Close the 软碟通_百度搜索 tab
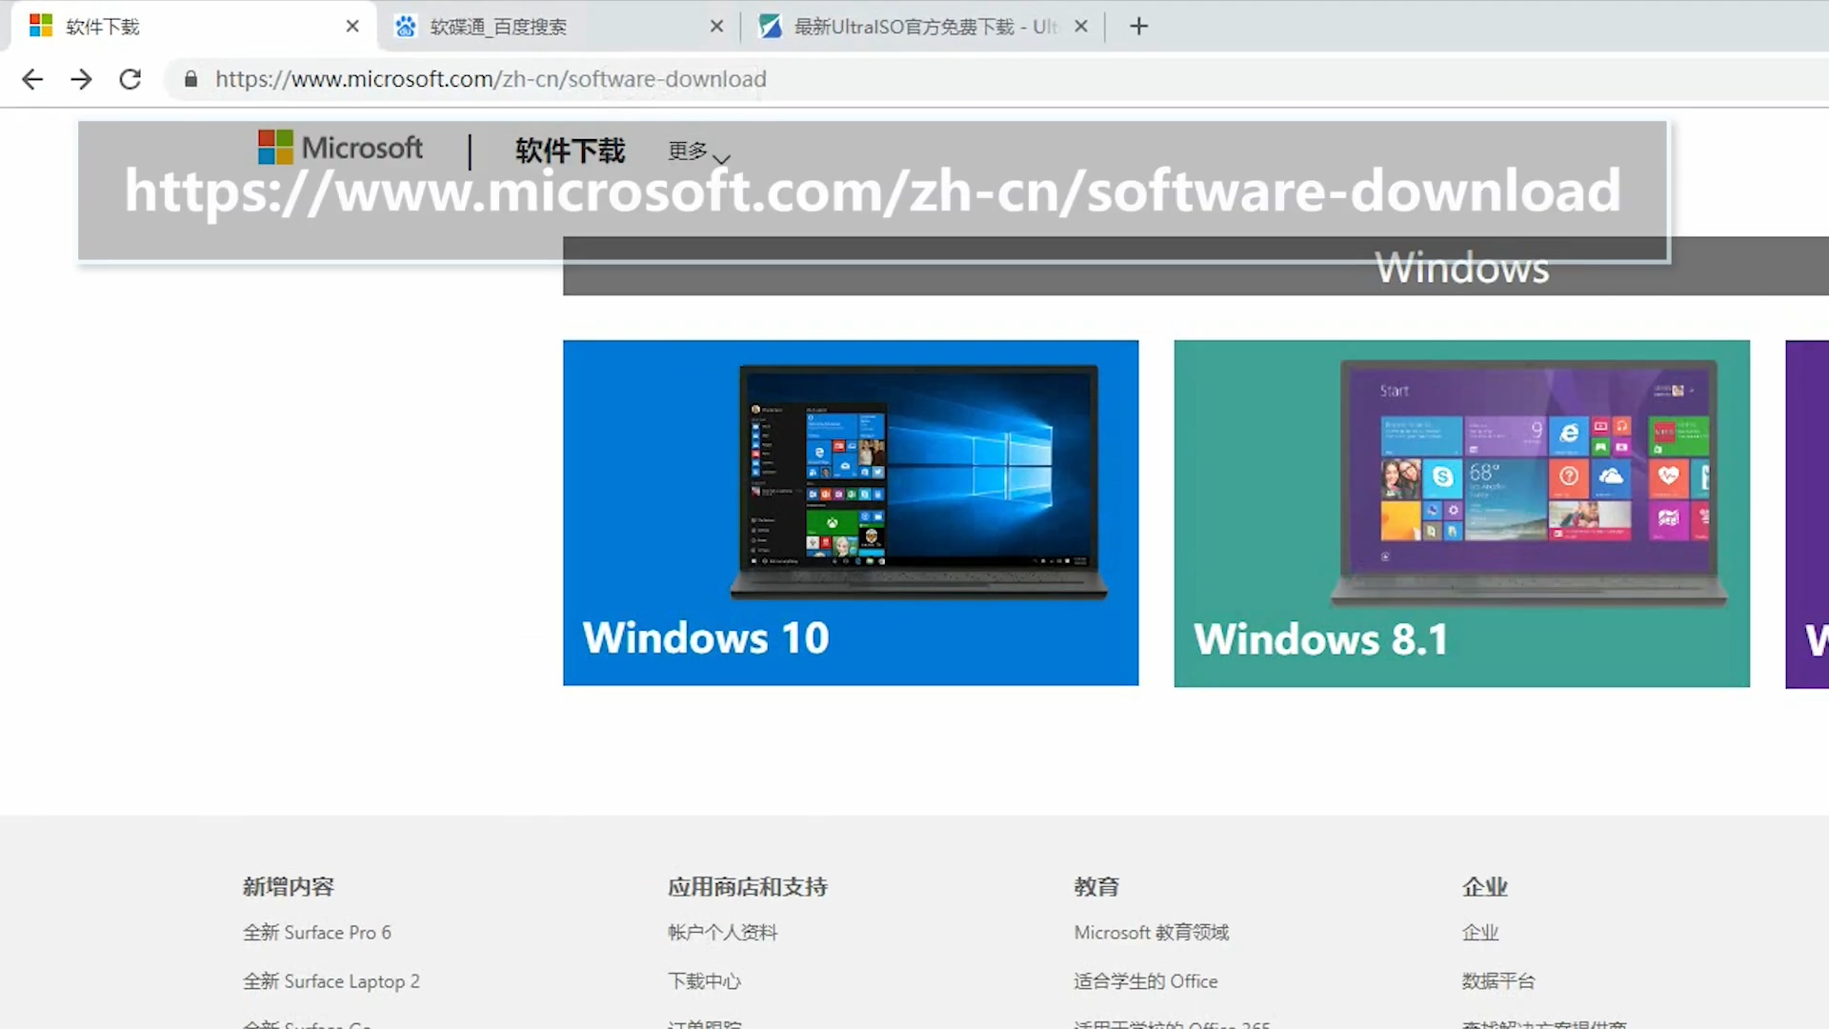Screen dimensions: 1829x1029 coord(717,27)
